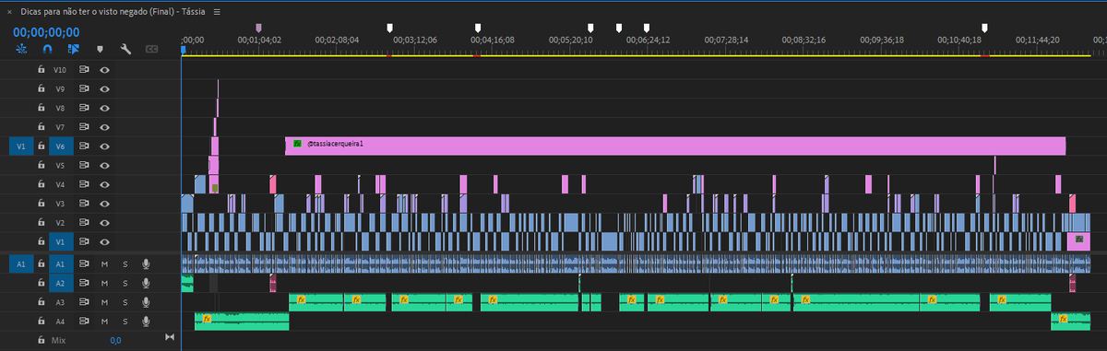1107x351 pixels.
Task: Target track V4 label
Action: pyautogui.click(x=61, y=184)
